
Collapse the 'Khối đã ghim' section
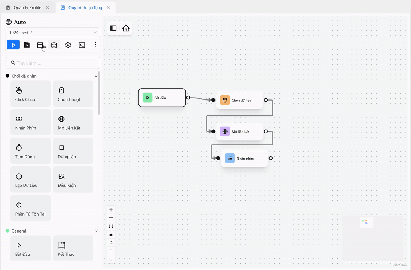96,76
